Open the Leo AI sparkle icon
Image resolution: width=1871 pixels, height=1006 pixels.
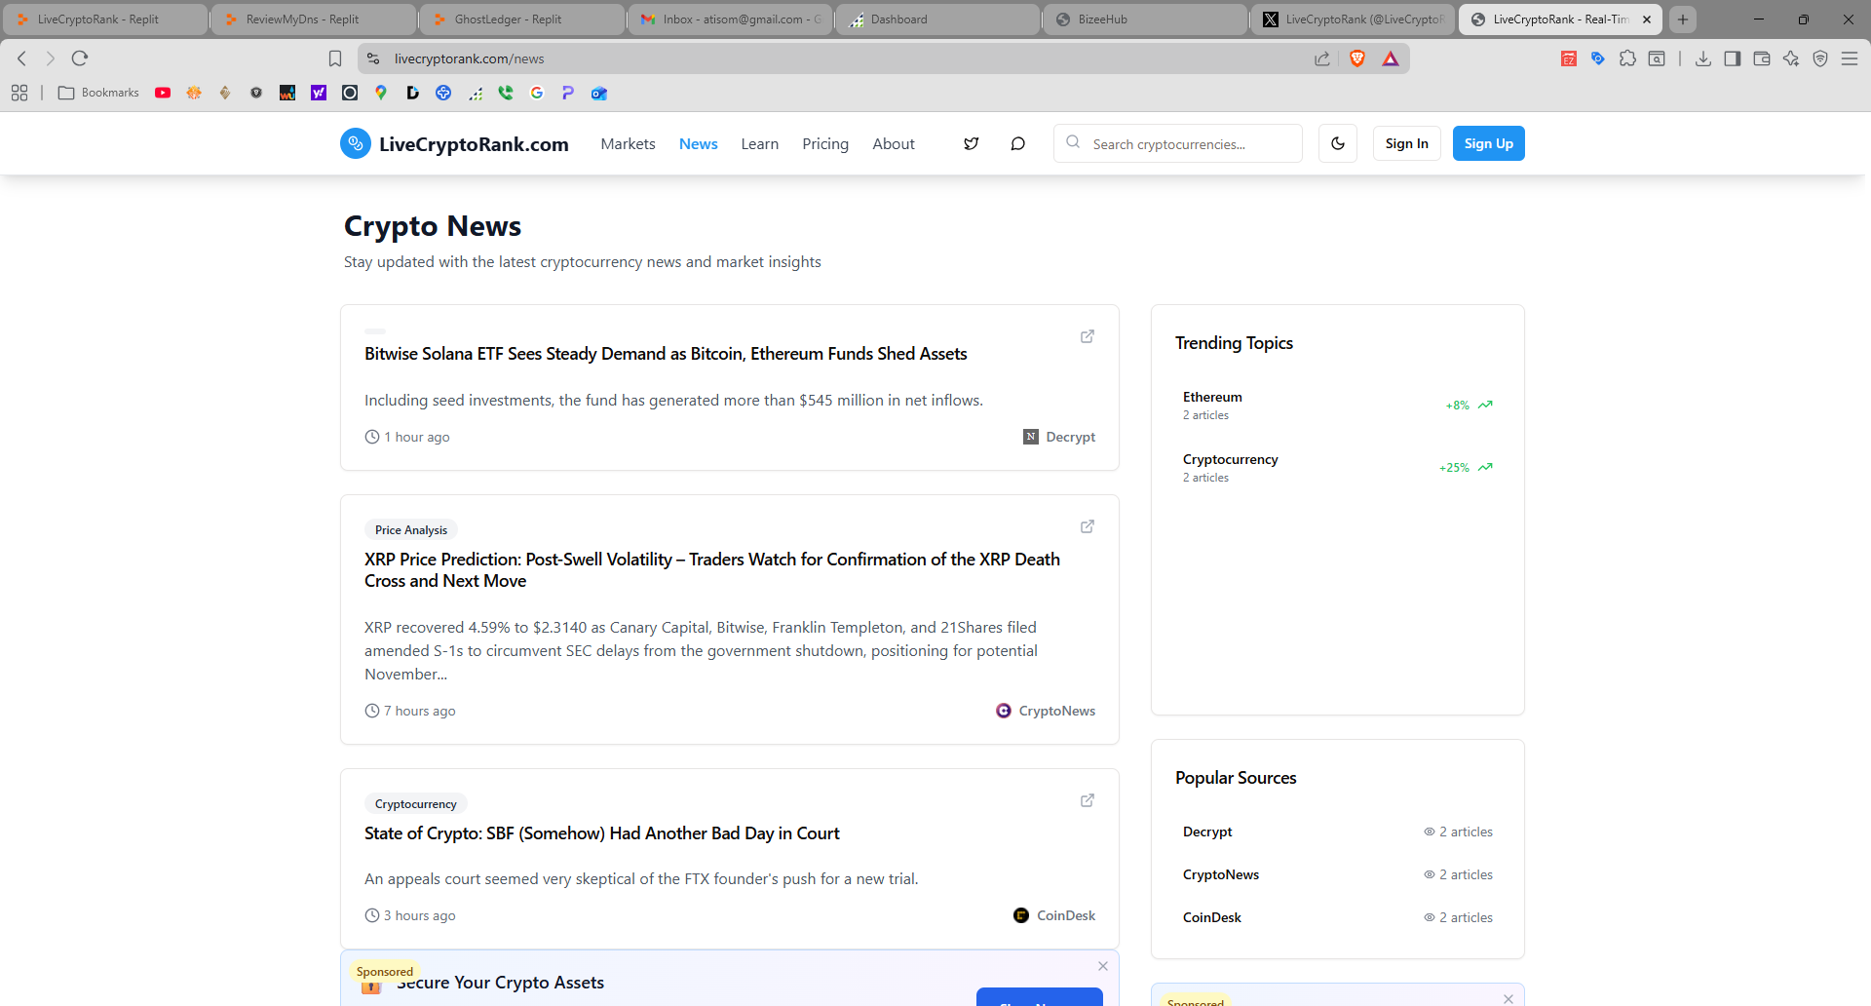[x=1791, y=58]
